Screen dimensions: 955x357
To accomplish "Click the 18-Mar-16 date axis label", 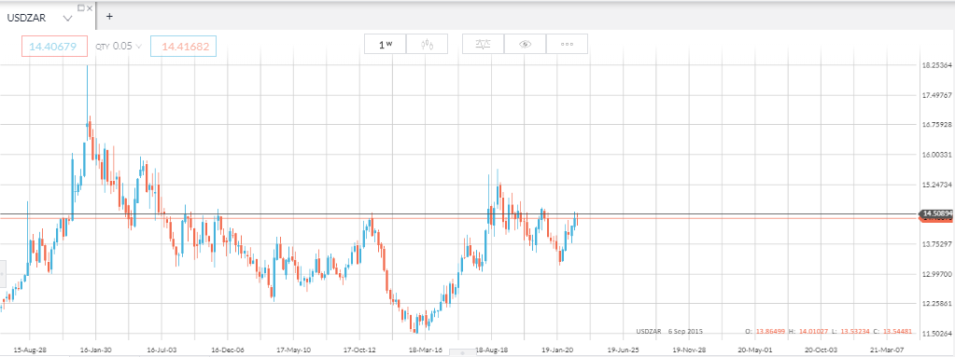I will point(426,350).
